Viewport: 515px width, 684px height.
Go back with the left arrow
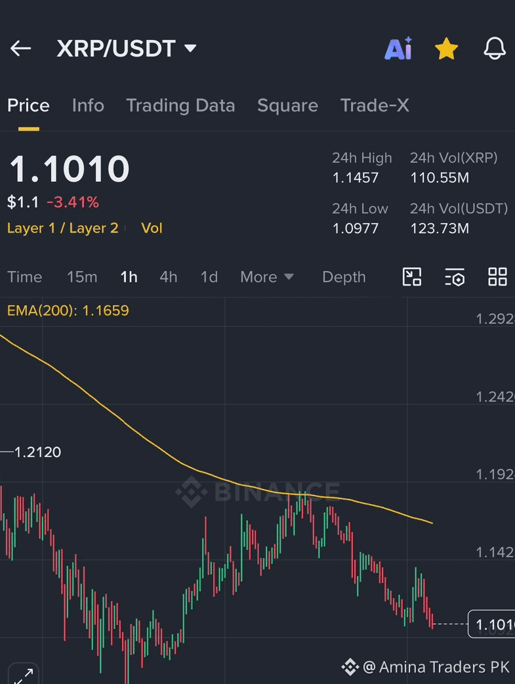click(20, 49)
